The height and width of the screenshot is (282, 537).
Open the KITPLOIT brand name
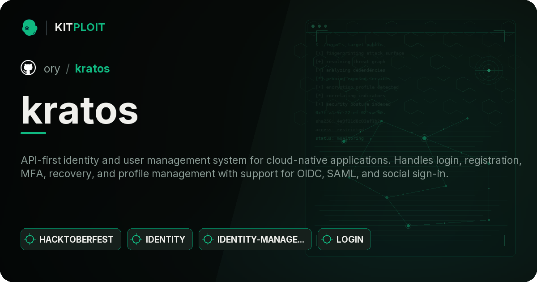(x=80, y=27)
